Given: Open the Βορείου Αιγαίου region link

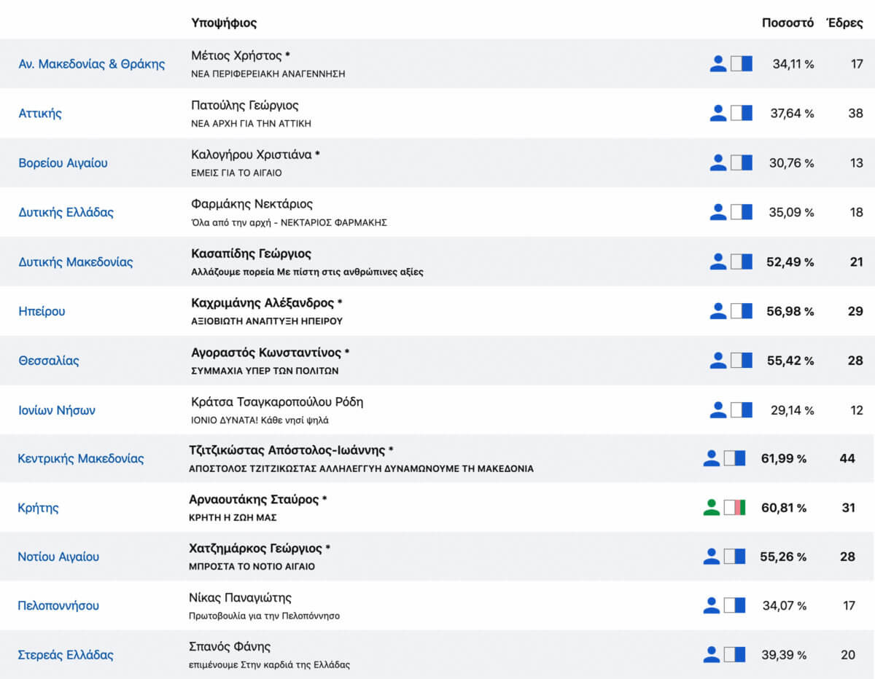Looking at the screenshot, I should pyautogui.click(x=63, y=163).
